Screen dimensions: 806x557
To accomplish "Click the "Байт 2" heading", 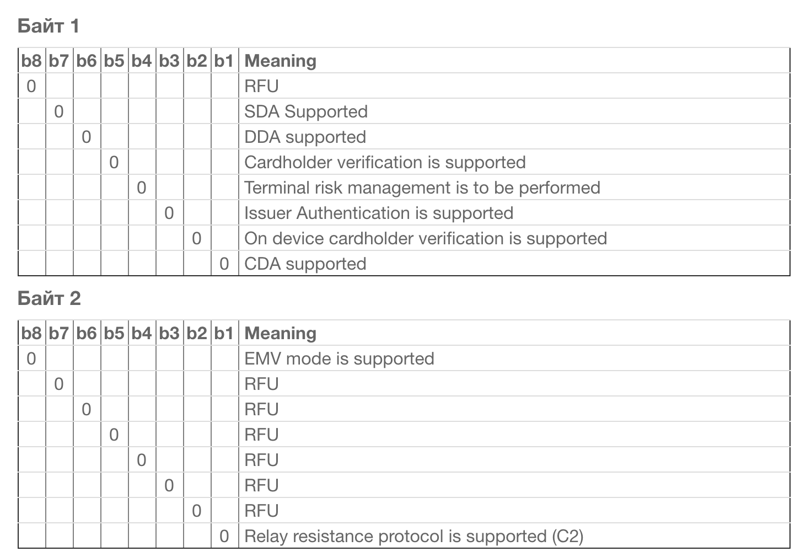I will (49, 298).
